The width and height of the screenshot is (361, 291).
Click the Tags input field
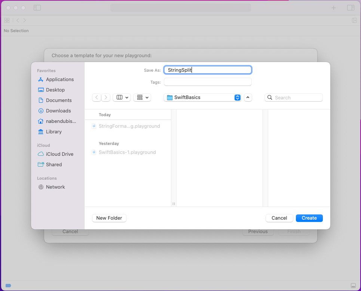208,82
